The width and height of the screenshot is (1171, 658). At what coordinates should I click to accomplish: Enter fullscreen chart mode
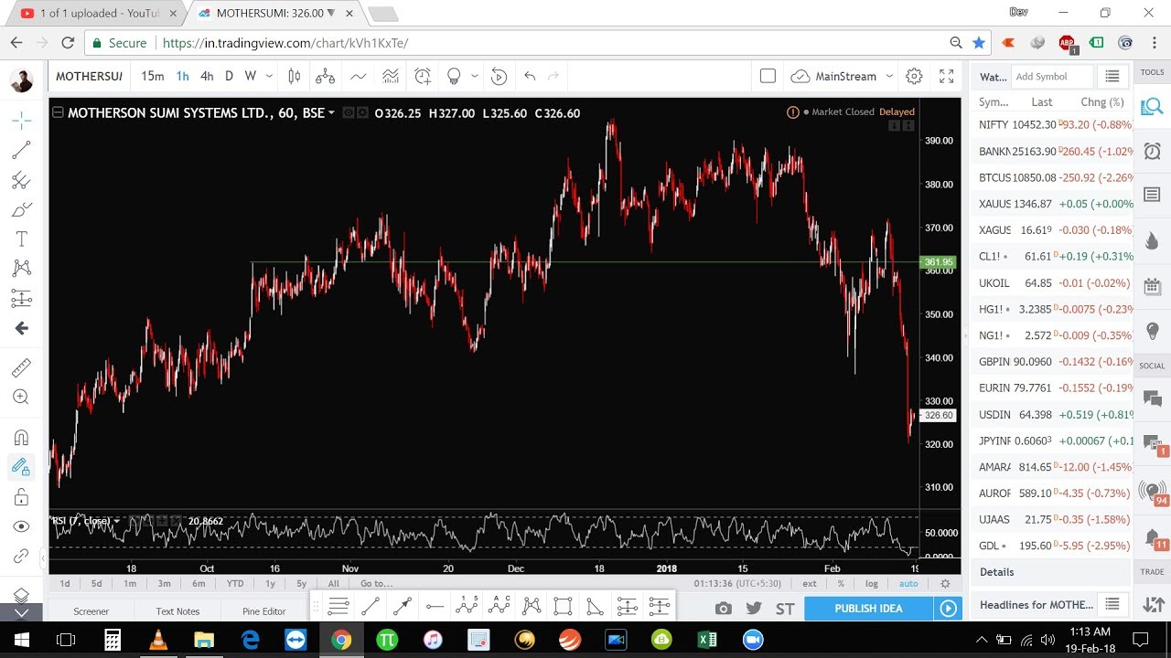point(947,77)
